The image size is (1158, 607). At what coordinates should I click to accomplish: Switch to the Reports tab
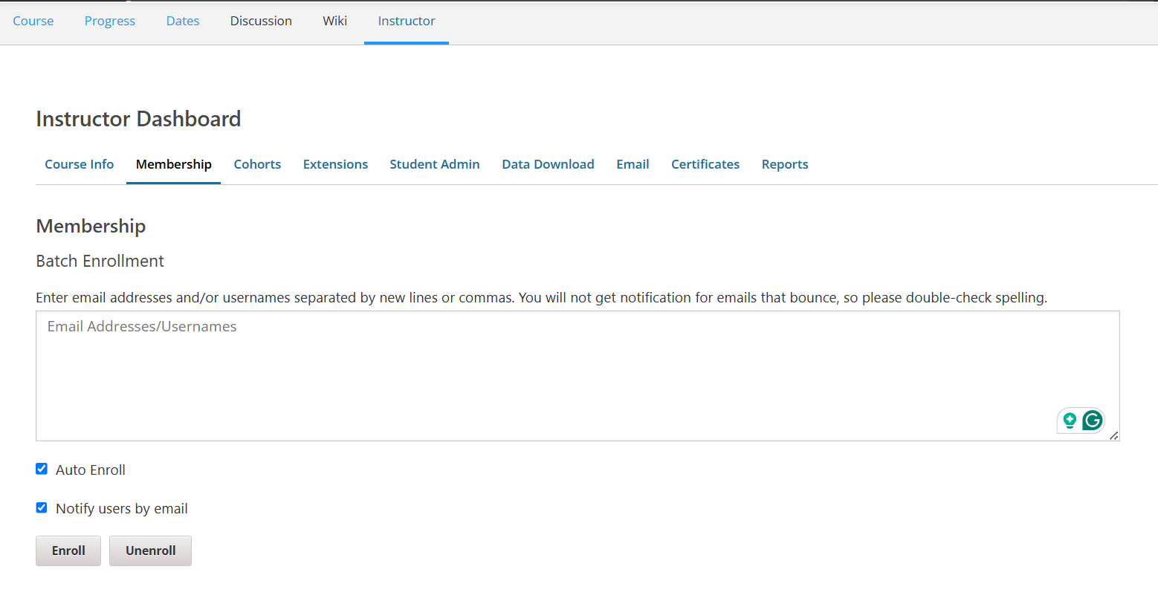(784, 164)
